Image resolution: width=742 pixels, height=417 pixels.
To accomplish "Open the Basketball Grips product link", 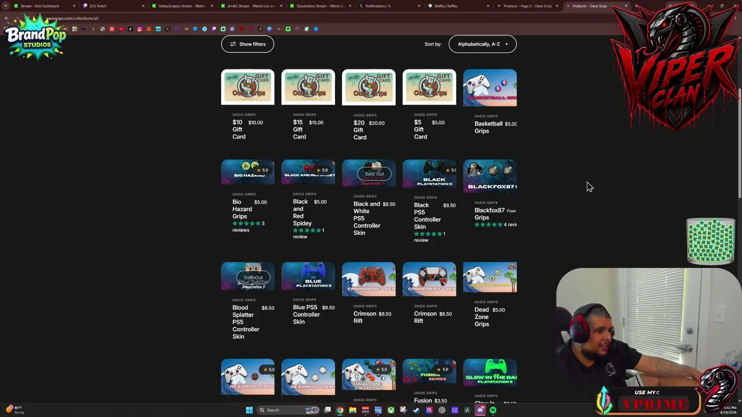I will pyautogui.click(x=489, y=127).
